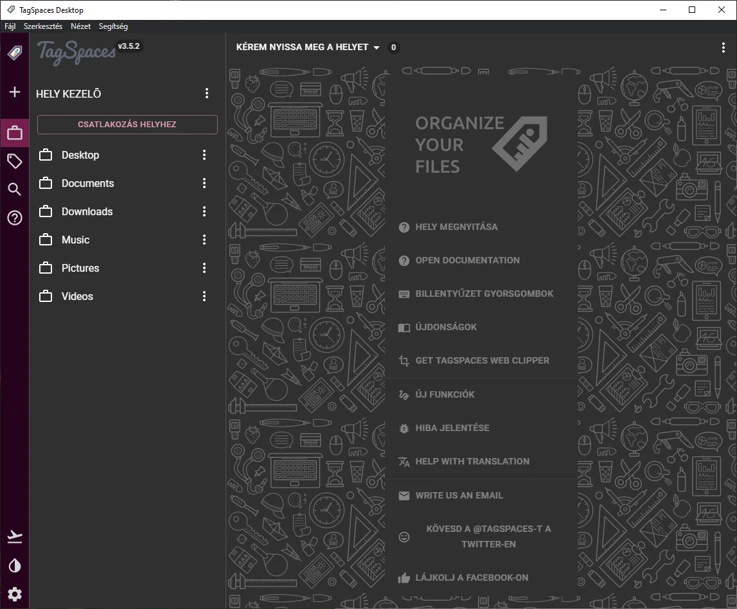Click the envelope icon beside WRITE US AN EMAIL
Viewport: 737px width, 609px height.
click(404, 496)
